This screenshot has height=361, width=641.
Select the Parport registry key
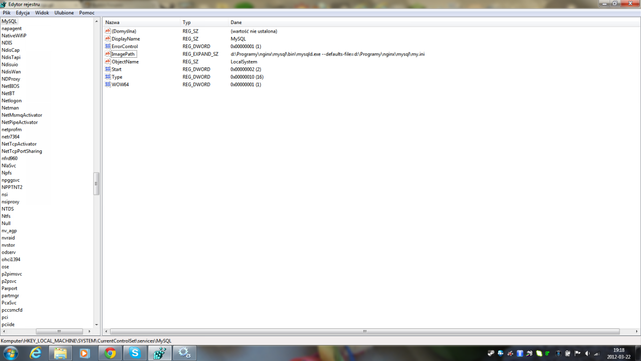[x=10, y=288]
